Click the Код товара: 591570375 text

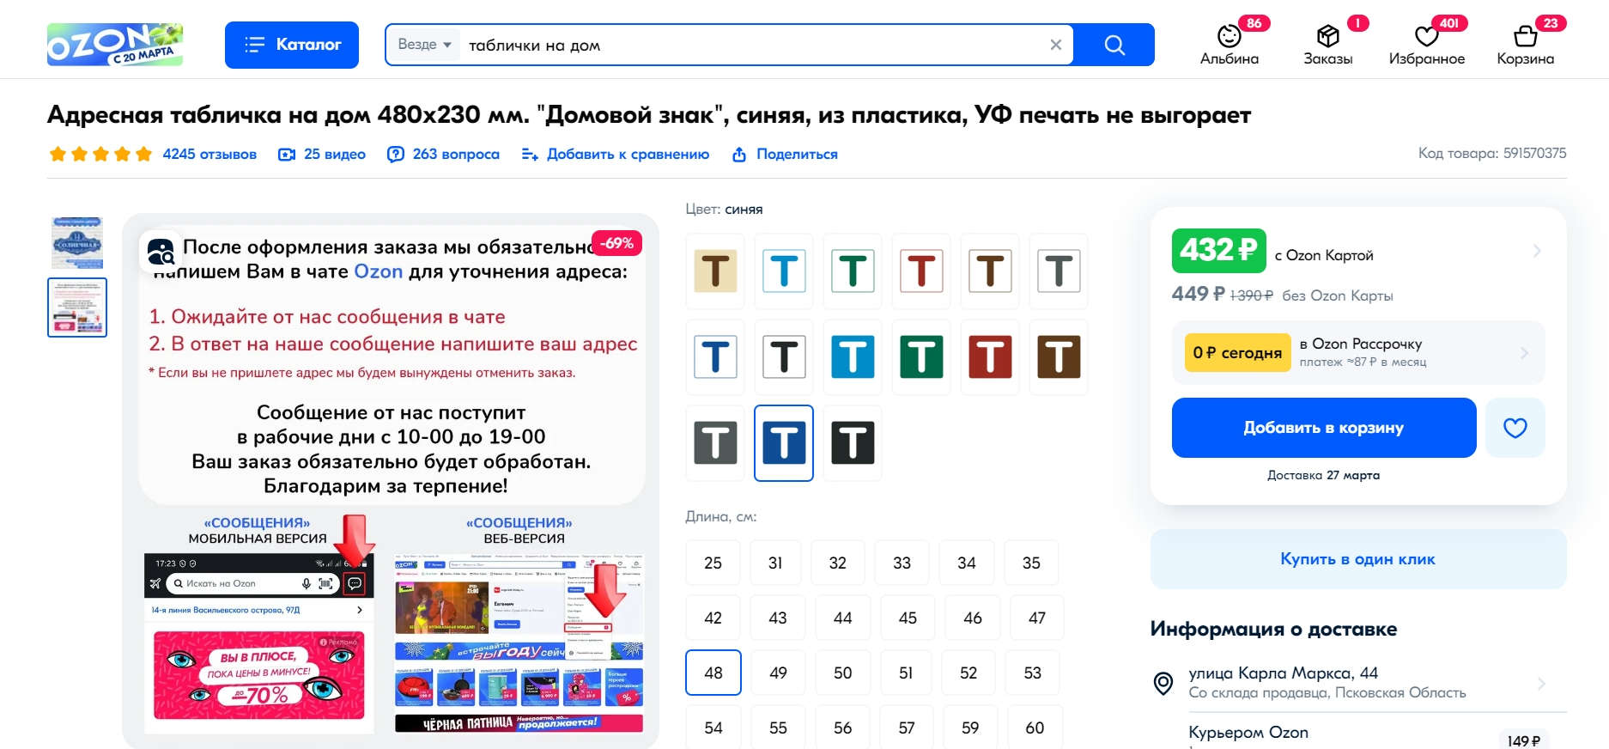pyautogui.click(x=1492, y=153)
